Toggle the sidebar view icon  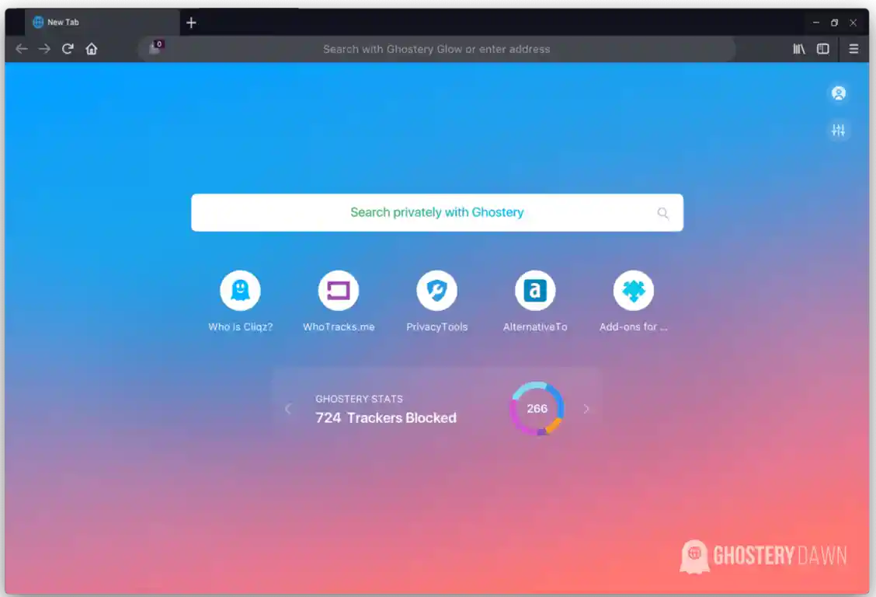(x=823, y=49)
